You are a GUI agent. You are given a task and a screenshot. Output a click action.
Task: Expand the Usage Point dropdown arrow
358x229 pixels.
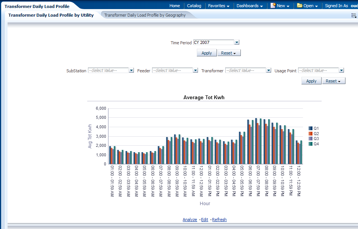341,70
